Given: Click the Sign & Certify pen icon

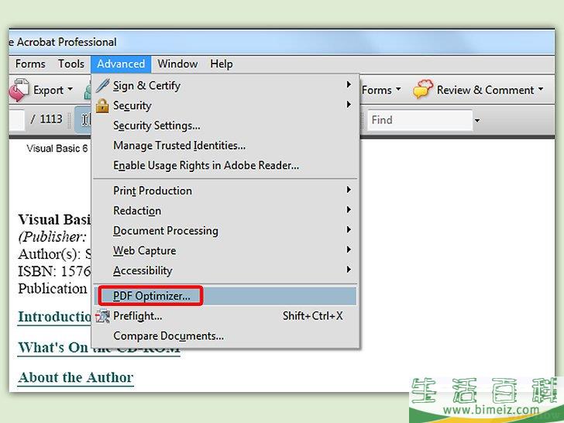Looking at the screenshot, I should click(102, 85).
